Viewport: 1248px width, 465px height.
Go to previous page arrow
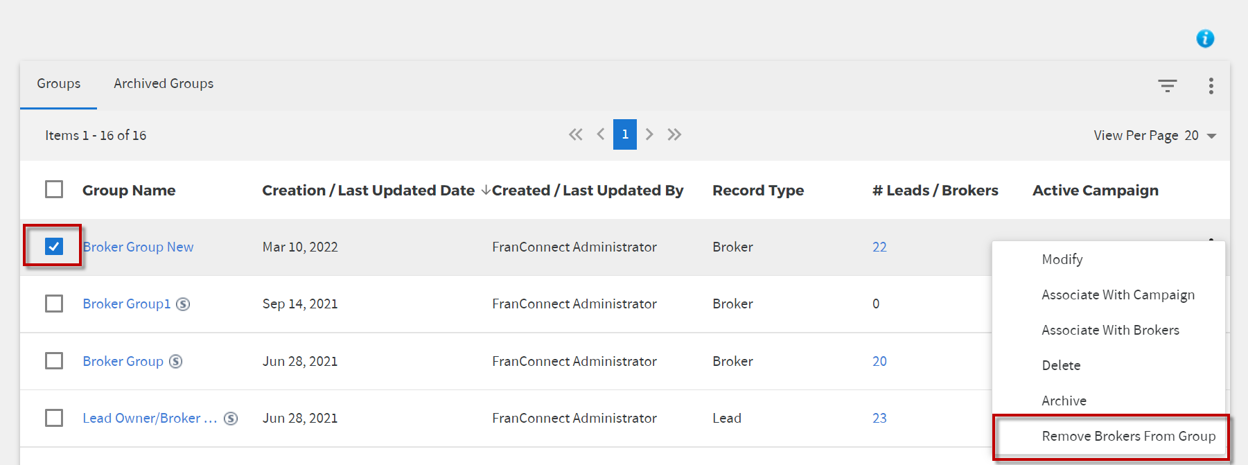[x=601, y=134]
